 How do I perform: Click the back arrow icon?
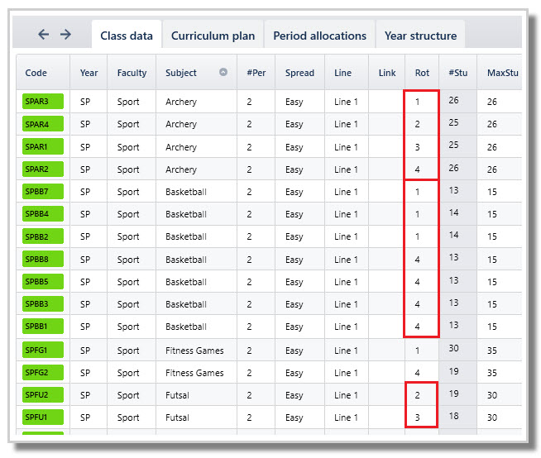[44, 34]
